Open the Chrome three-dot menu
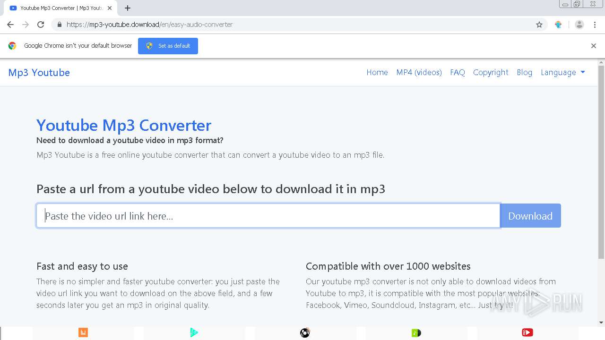Viewport: 605px width, 340px height. point(595,25)
